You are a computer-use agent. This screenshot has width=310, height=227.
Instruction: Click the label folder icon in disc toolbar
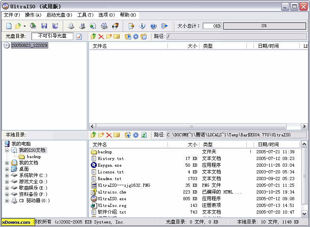(x=144, y=37)
